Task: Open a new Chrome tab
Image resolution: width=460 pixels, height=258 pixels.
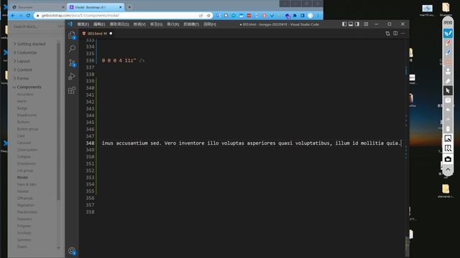Action: click(129, 7)
